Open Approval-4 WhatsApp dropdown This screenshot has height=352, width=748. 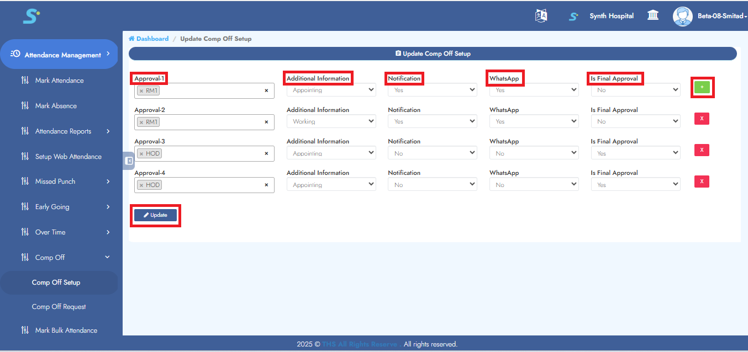534,185
